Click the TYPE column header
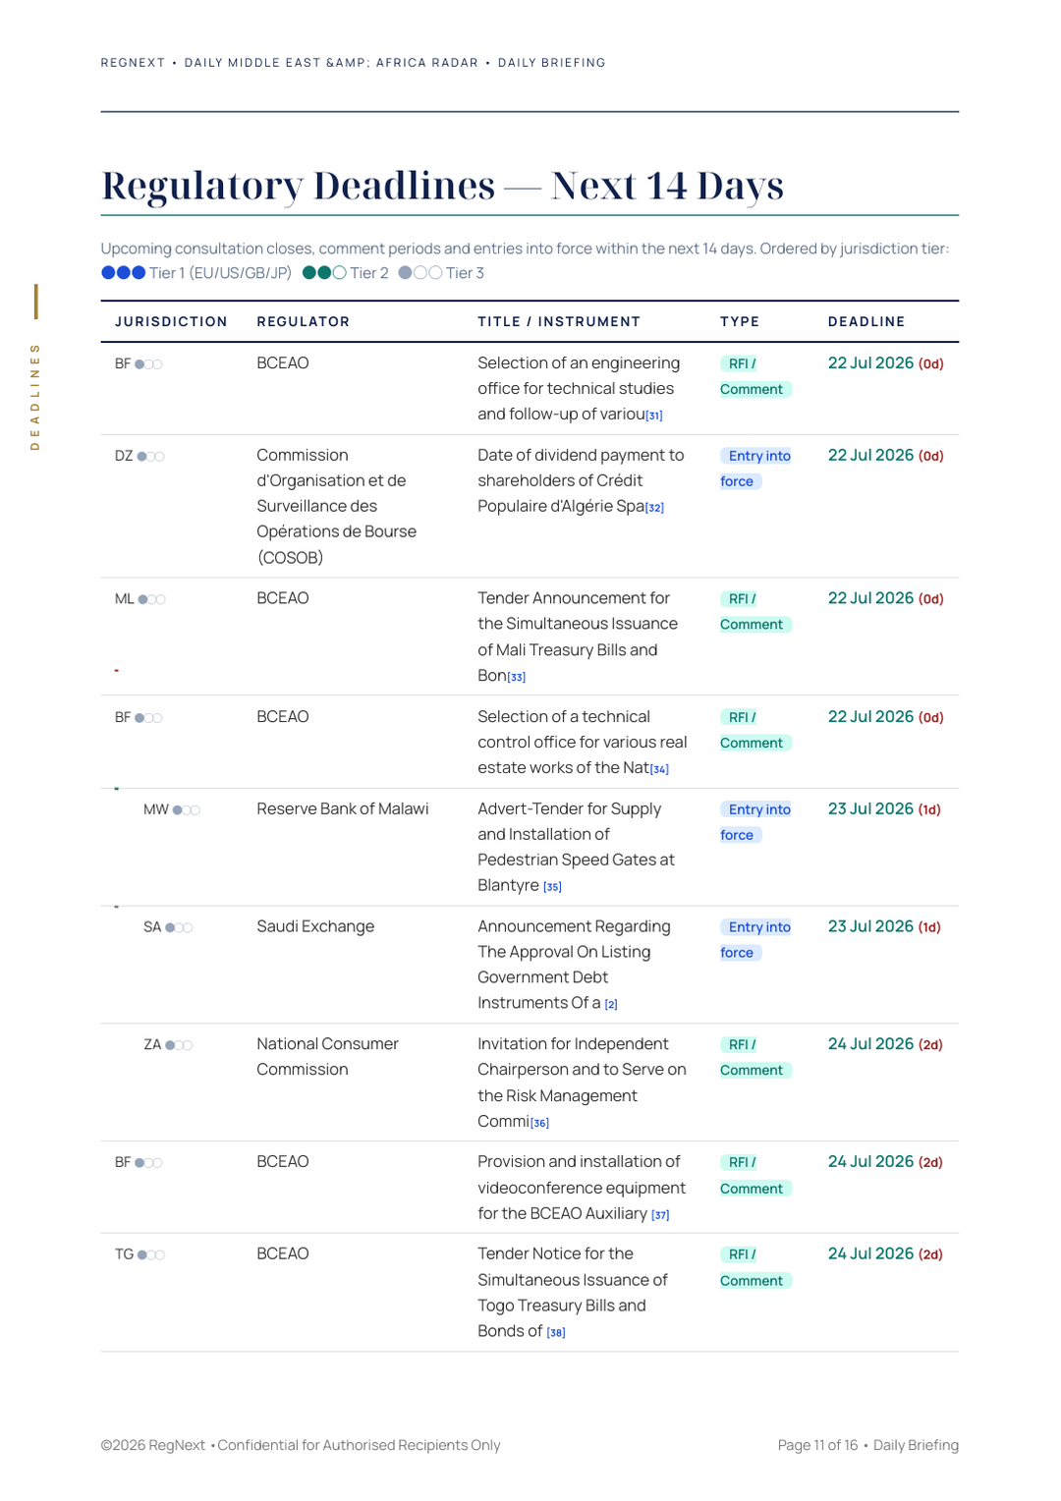1061x1501 pixels. [x=740, y=322]
